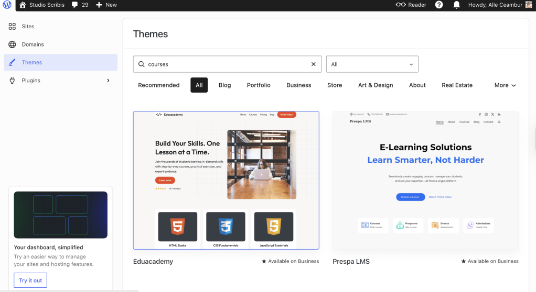
Task: Open the All tier dropdown
Action: pyautogui.click(x=372, y=64)
